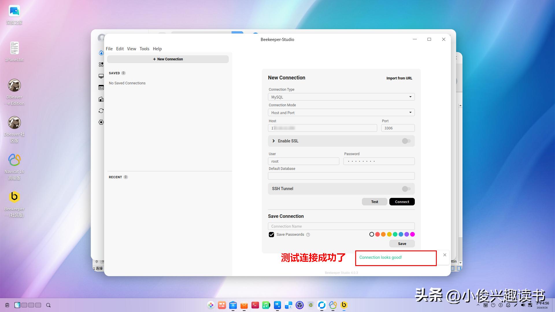
Task: Toggle the SSH Tunnel switch
Action: [406, 189]
